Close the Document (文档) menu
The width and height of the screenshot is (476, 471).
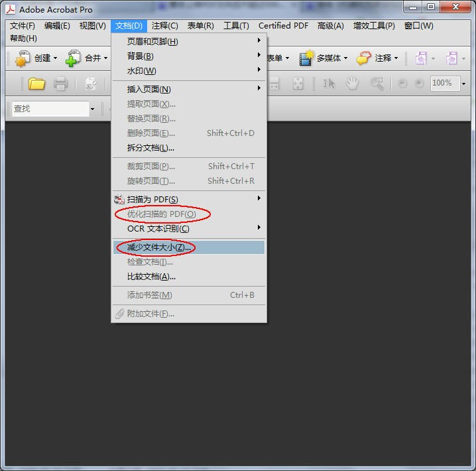pos(129,26)
